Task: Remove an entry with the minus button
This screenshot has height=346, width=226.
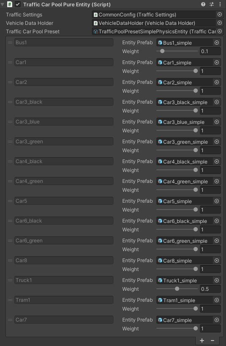Action: pyautogui.click(x=213, y=341)
